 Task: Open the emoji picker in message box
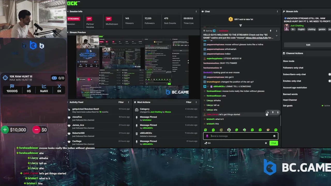[274, 136]
